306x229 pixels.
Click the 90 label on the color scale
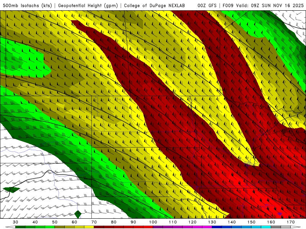[133, 222]
